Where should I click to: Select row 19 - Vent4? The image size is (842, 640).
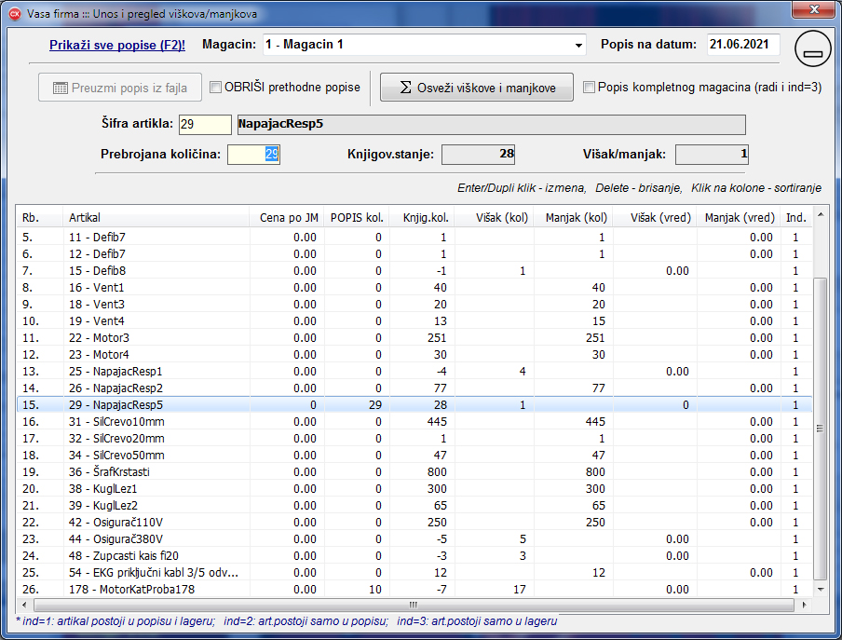coord(414,321)
